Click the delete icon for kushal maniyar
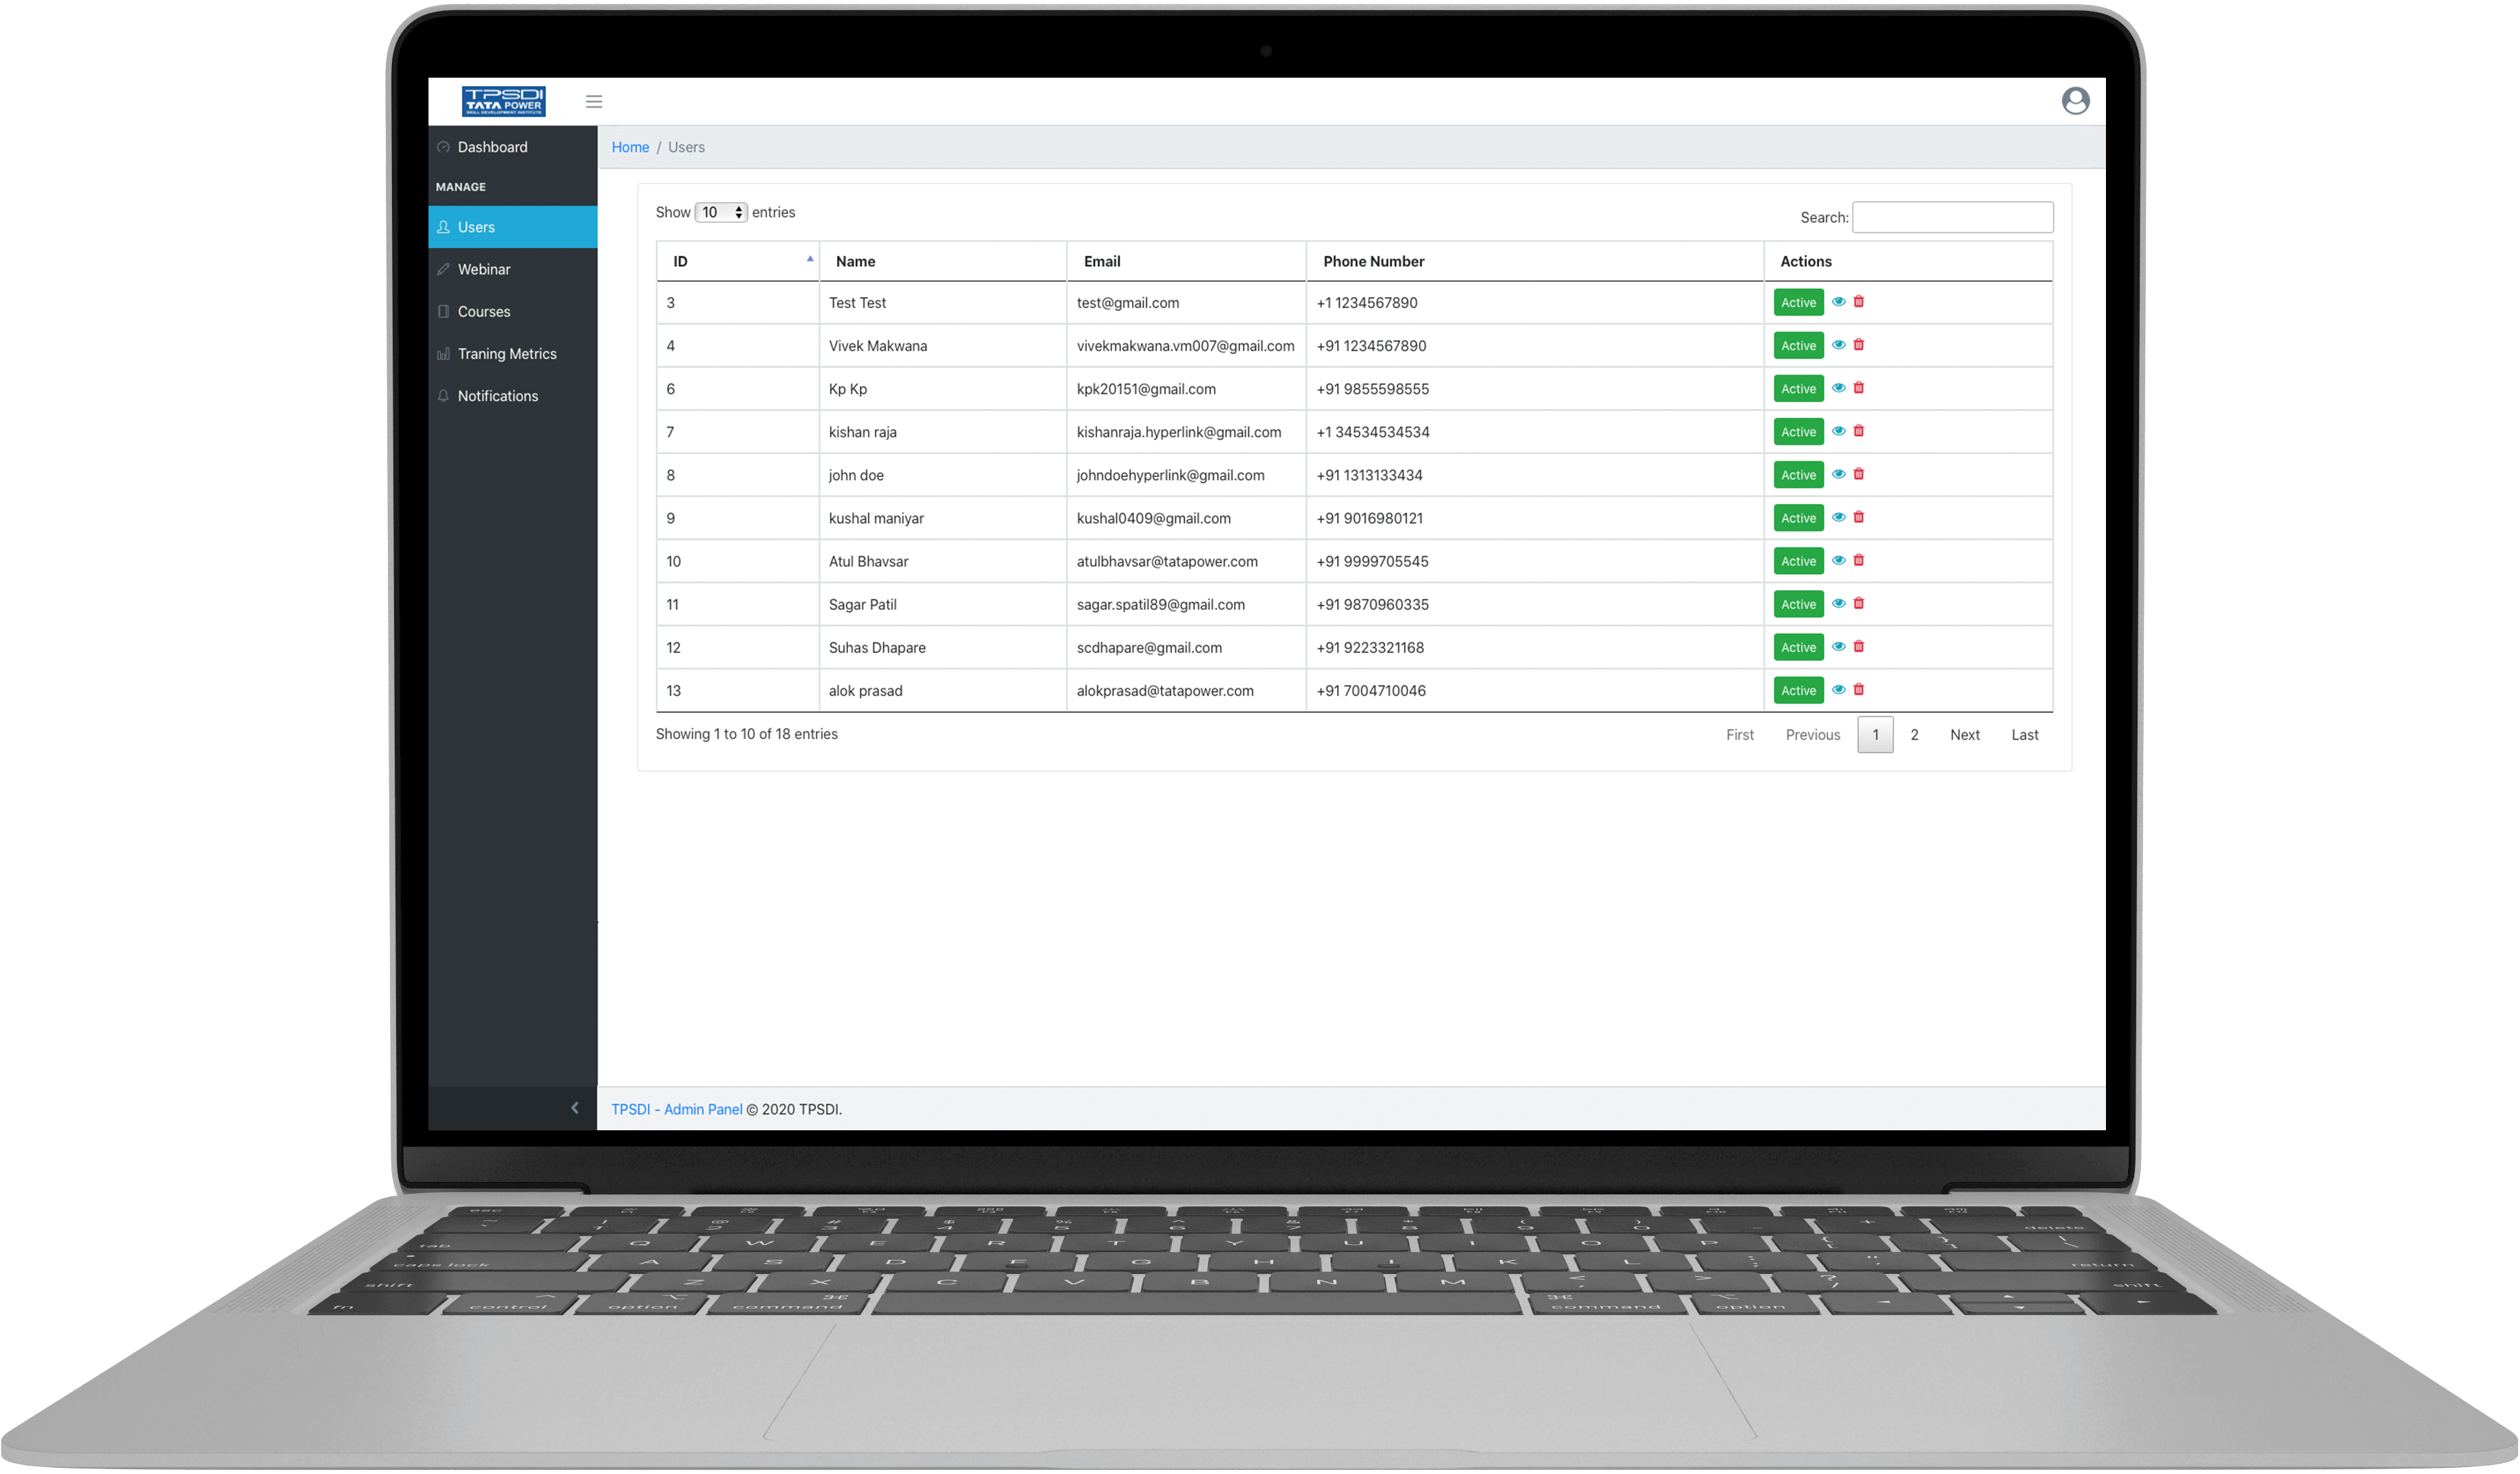 point(1858,518)
